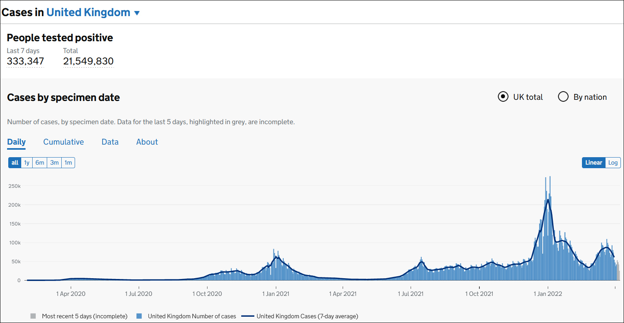624x323 pixels.
Task: Click the 7-day average legend line marker
Action: [x=248, y=316]
